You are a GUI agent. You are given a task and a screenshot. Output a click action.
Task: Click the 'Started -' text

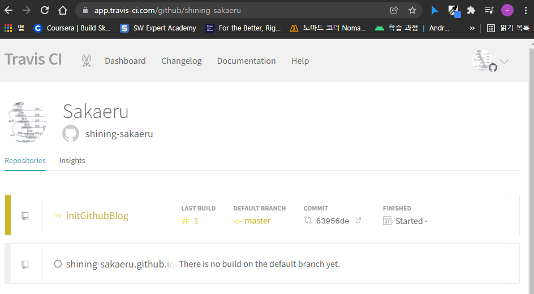(411, 221)
